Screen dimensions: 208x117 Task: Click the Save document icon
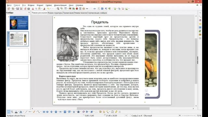18,9
